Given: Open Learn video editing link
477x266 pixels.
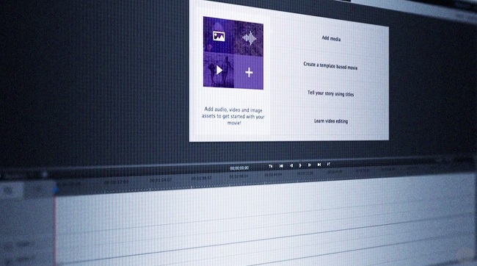Looking at the screenshot, I should (x=331, y=121).
